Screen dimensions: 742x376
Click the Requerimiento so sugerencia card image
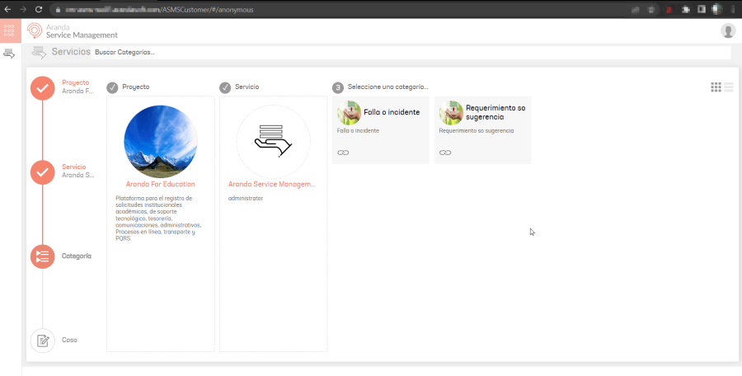pyautogui.click(x=451, y=113)
